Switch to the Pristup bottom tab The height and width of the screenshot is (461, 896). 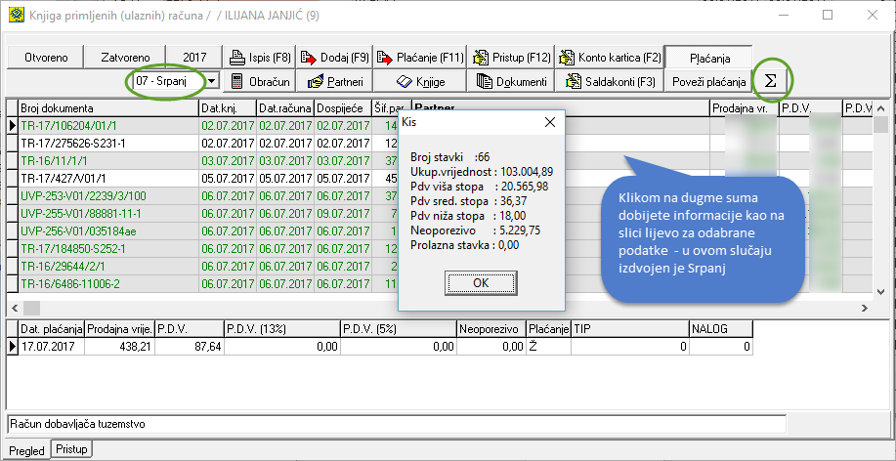[x=70, y=449]
